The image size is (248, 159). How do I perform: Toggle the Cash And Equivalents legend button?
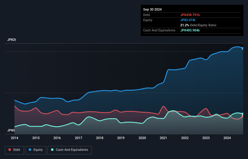pos(69,150)
